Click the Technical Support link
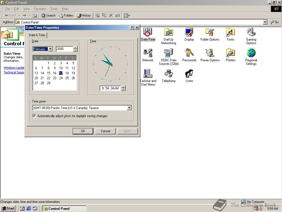Image resolution: width=282 pixels, height=212 pixels. tap(14, 72)
